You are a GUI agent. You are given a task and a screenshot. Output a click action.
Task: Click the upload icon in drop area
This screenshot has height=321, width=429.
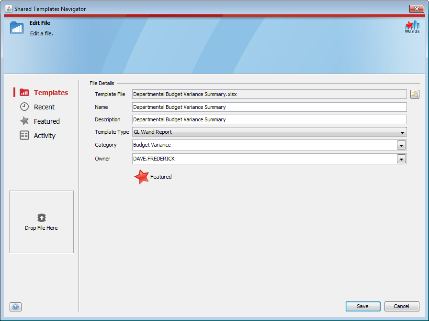click(x=41, y=218)
